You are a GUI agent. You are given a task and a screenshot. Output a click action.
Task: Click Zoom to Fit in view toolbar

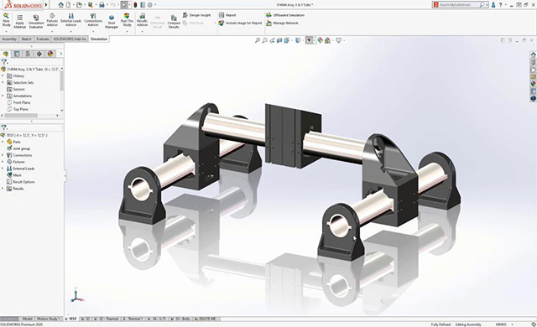(x=258, y=40)
